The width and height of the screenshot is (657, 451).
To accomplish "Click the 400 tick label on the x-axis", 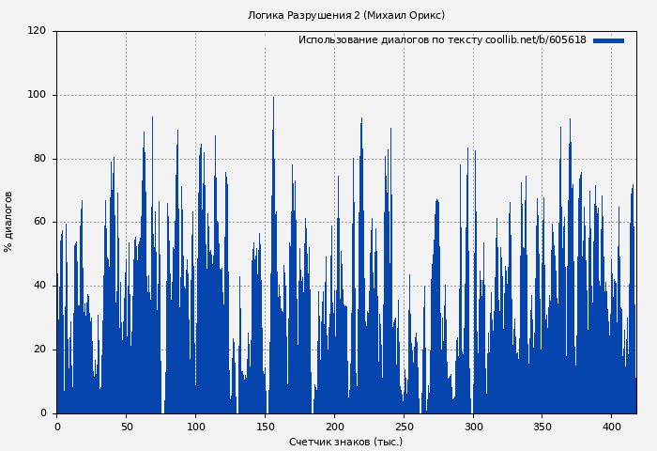I will 612,427.
